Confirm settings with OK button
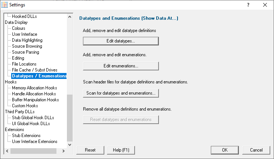274x159 pixels. [225, 150]
